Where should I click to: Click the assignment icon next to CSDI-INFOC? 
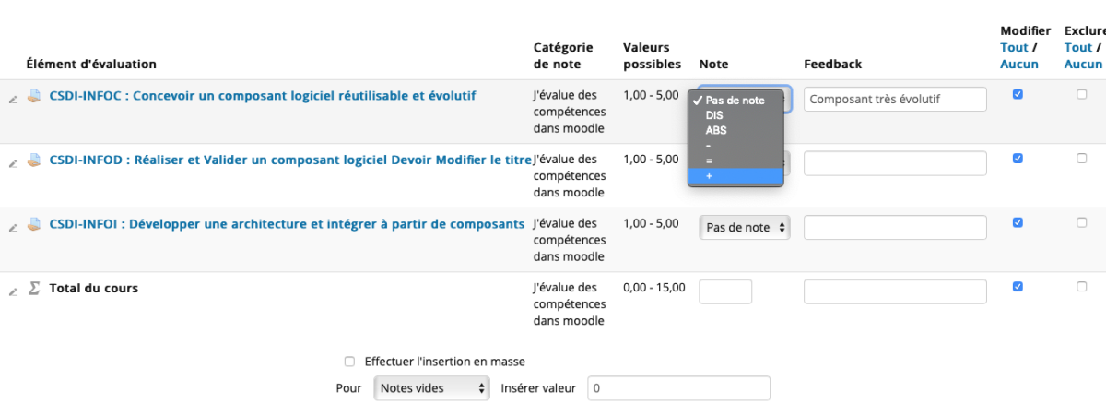tap(34, 96)
